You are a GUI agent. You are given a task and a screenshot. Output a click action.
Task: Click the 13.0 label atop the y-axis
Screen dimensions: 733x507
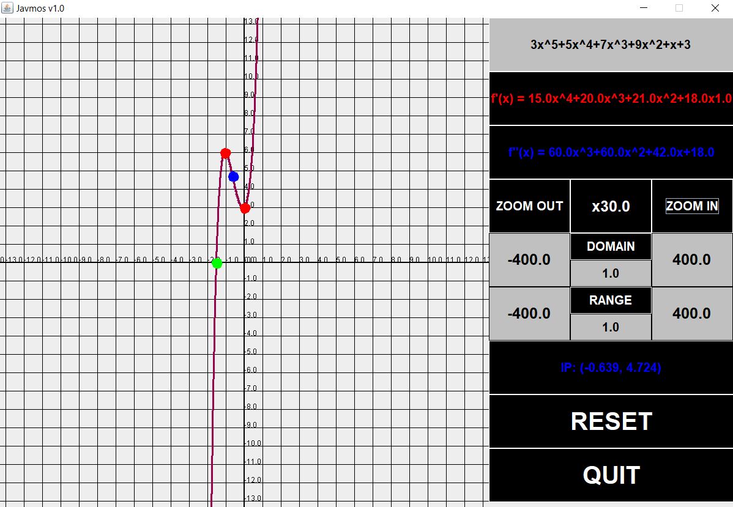point(251,21)
